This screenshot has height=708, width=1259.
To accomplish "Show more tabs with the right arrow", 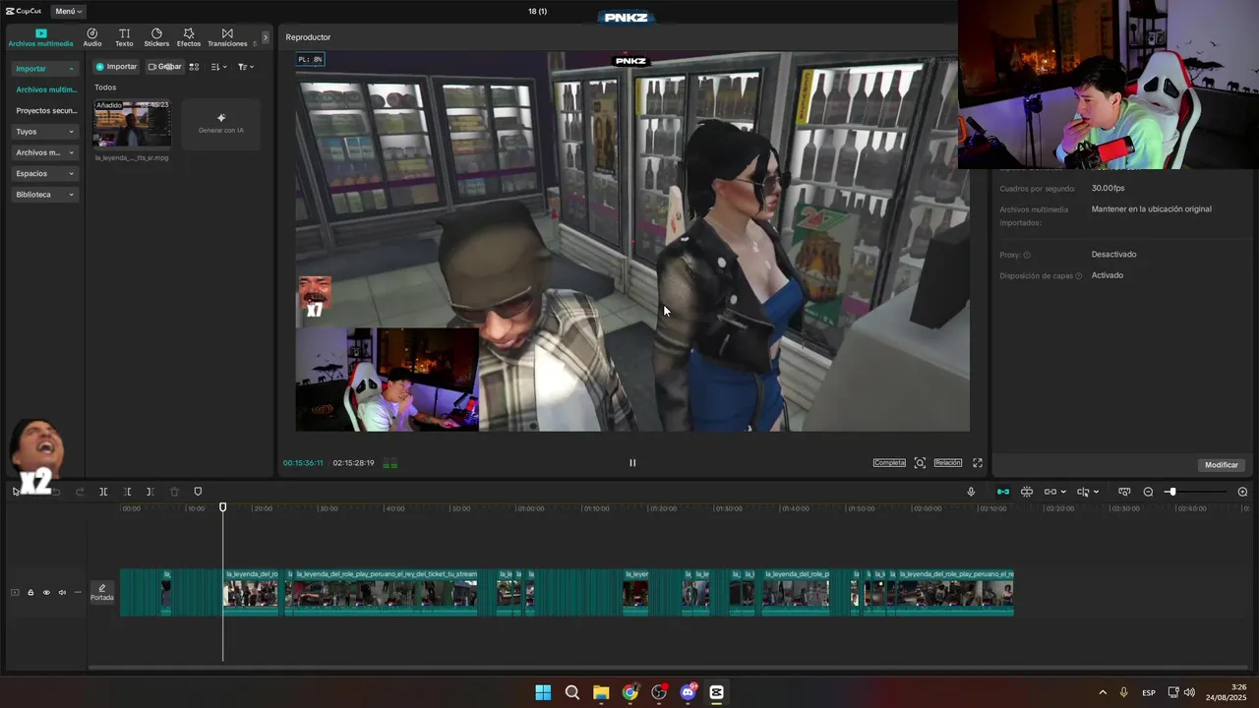I will (265, 37).
